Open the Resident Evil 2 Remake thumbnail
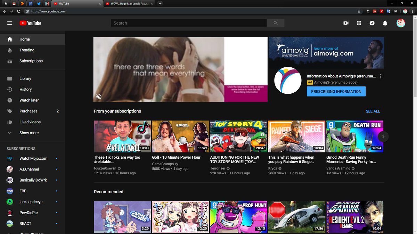 pos(355,217)
